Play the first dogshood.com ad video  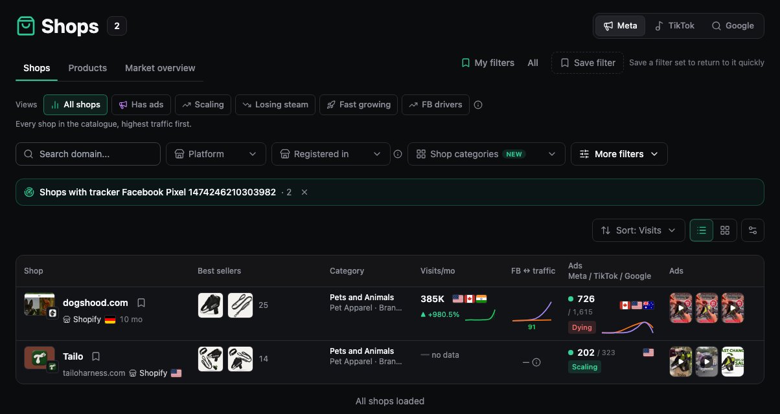[x=680, y=309]
